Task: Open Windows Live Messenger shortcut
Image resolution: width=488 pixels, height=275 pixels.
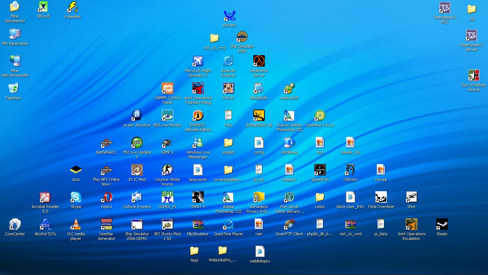Action: [198, 143]
